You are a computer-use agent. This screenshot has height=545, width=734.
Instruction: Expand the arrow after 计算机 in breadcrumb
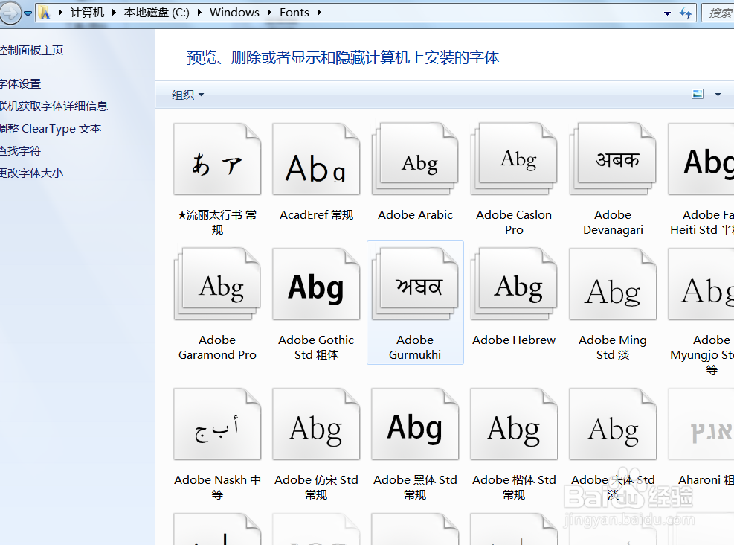pyautogui.click(x=114, y=13)
